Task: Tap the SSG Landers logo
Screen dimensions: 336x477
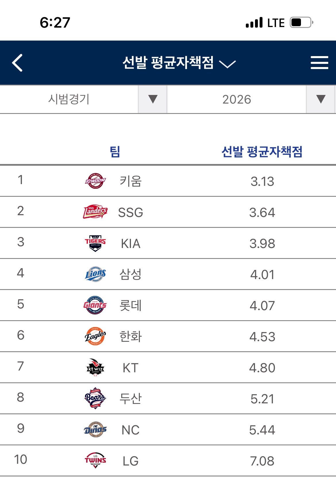Action: [x=95, y=212]
